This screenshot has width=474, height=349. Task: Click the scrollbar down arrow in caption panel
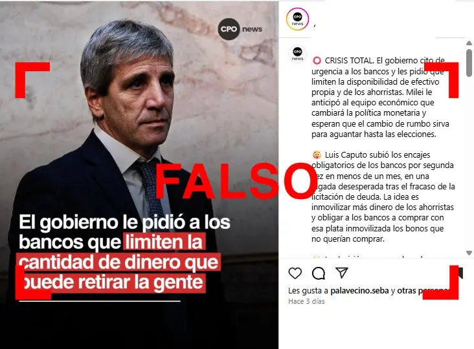pyautogui.click(x=469, y=253)
